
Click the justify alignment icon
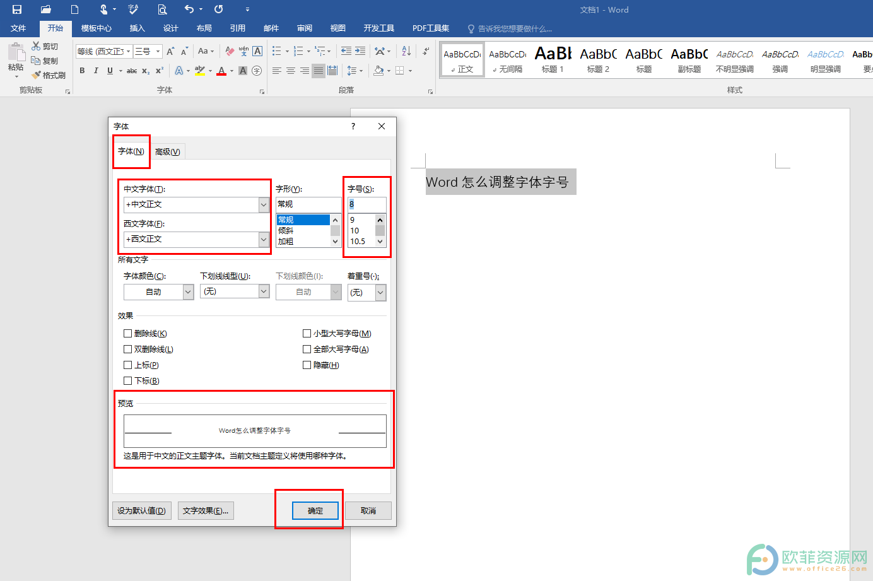[319, 71]
